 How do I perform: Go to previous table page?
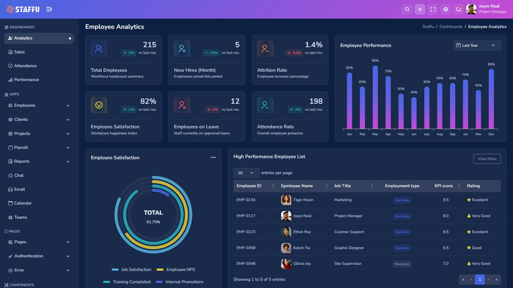(471, 279)
